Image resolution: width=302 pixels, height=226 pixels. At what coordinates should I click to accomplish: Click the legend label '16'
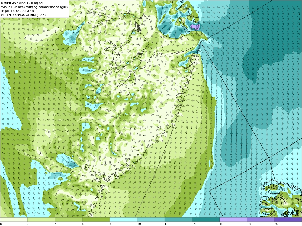221,224
